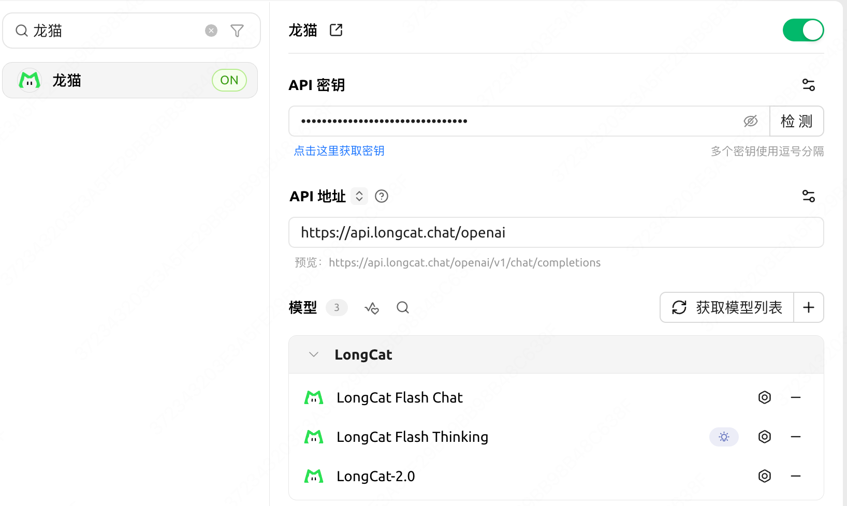
Task: Open 龙猫 official site external link icon
Action: click(336, 30)
